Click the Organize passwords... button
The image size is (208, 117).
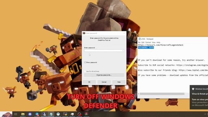click(x=104, y=75)
